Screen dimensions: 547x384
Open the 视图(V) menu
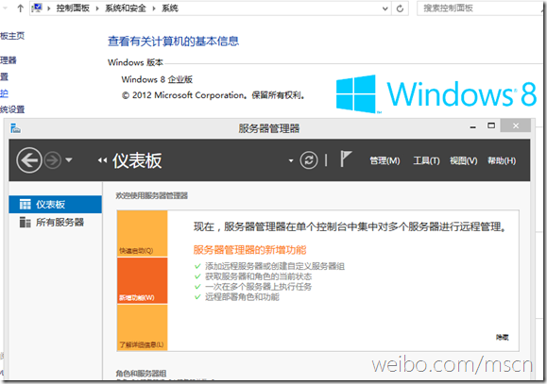pyautogui.click(x=463, y=160)
